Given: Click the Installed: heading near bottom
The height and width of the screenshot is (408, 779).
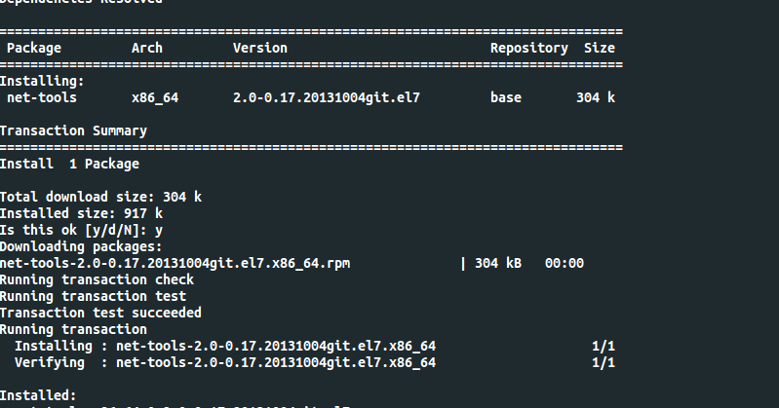Looking at the screenshot, I should (x=38, y=395).
